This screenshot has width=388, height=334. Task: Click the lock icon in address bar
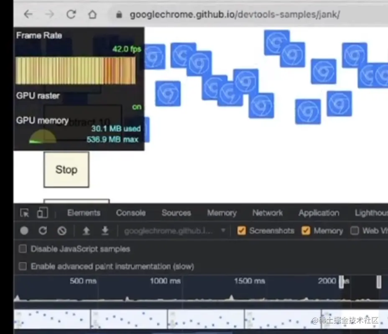119,15
